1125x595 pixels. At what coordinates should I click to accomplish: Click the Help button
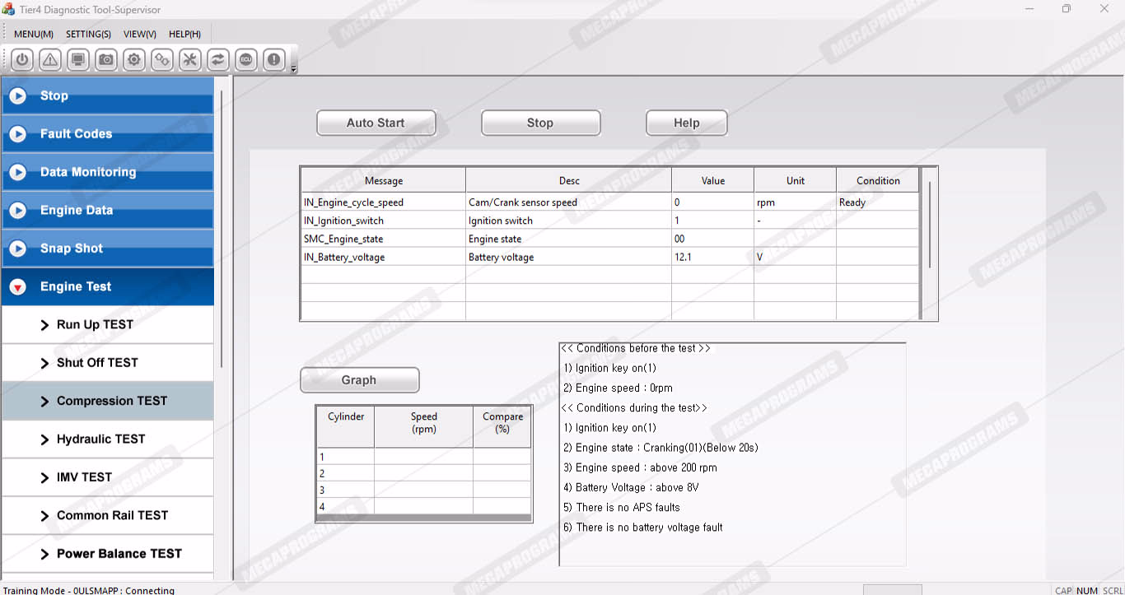[x=686, y=123]
